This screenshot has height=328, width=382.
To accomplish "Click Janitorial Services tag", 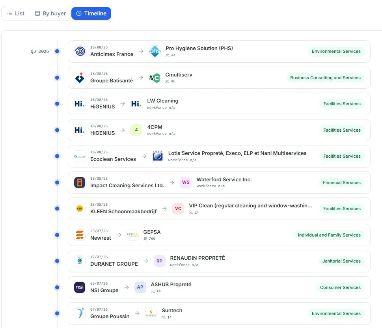I will [341, 261].
